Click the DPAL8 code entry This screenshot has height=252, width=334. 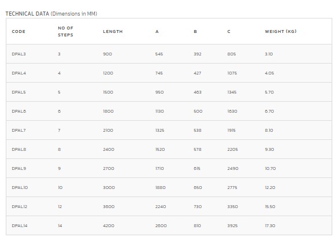point(18,149)
